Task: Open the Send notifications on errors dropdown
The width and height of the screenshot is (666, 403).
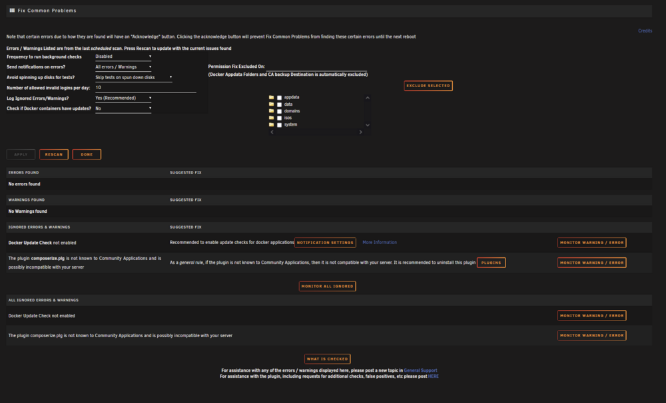Action: 123,67
